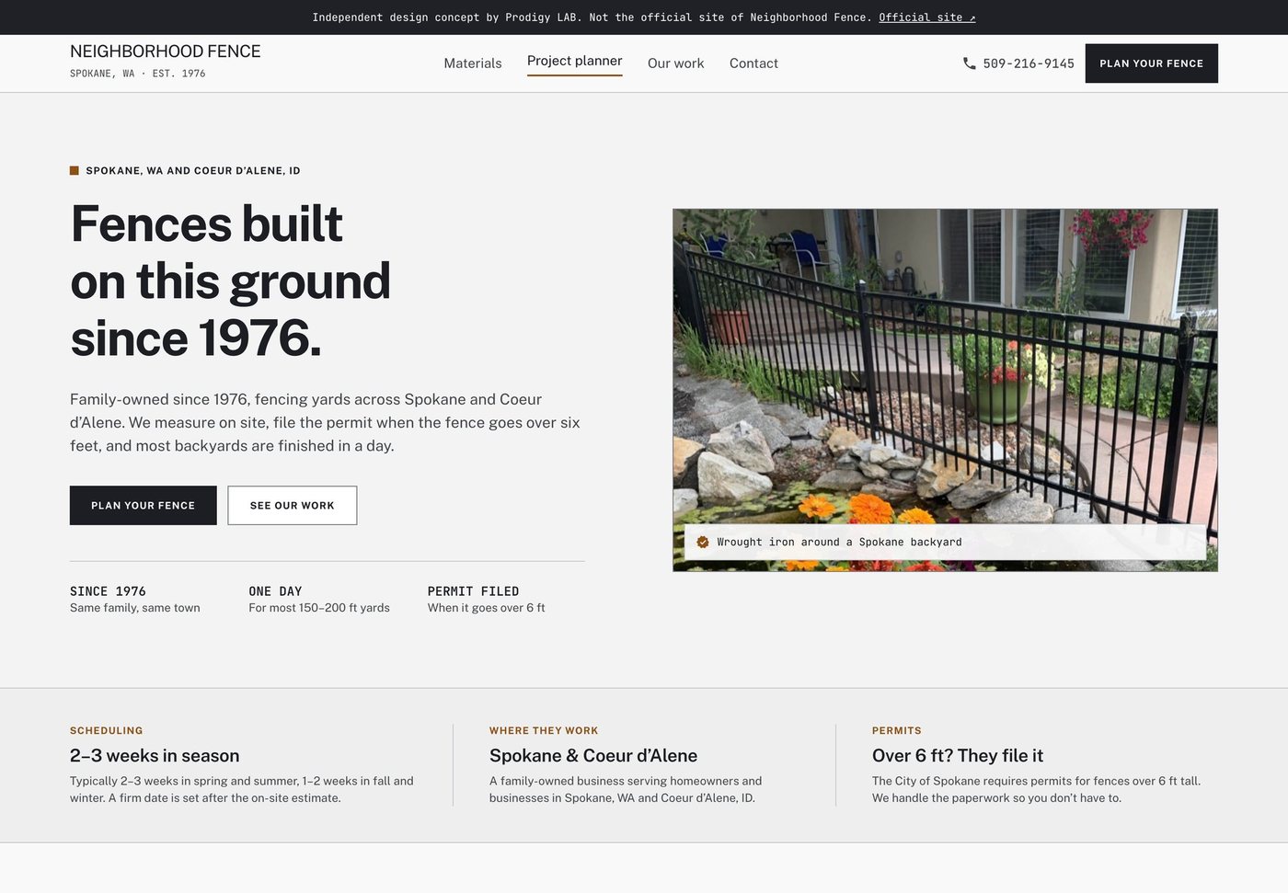Click the hero Plan Your Fence button

(x=144, y=506)
